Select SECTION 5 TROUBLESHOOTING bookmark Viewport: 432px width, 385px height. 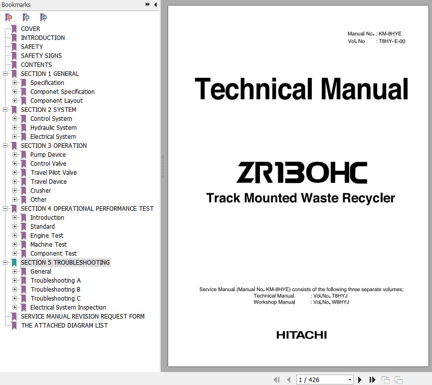[65, 262]
